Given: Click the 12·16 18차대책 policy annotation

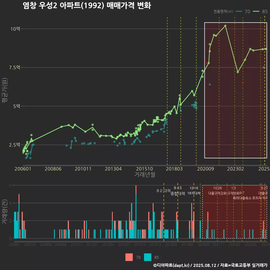Looking at the screenshot, I should tap(194, 191).
